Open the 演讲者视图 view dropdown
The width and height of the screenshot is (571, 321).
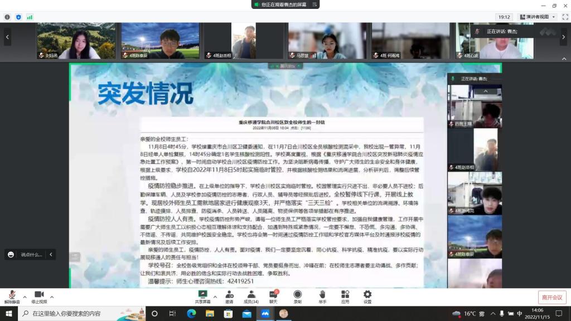[536, 17]
